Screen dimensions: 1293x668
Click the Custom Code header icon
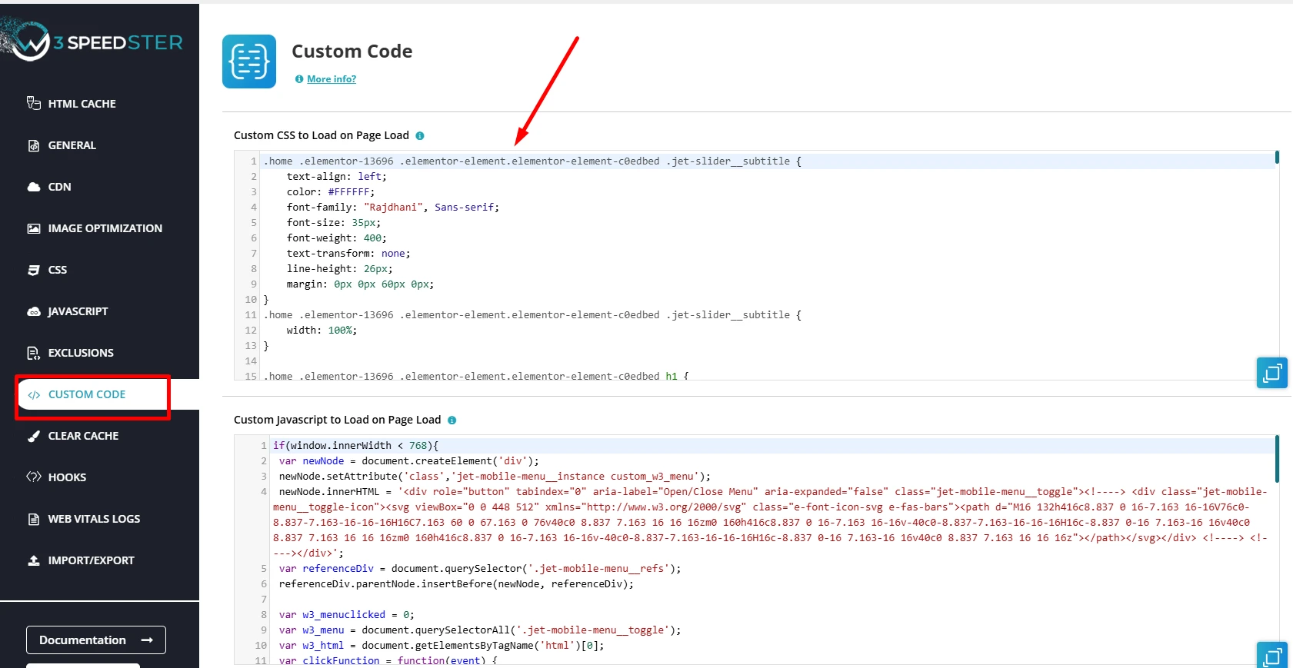click(x=249, y=61)
